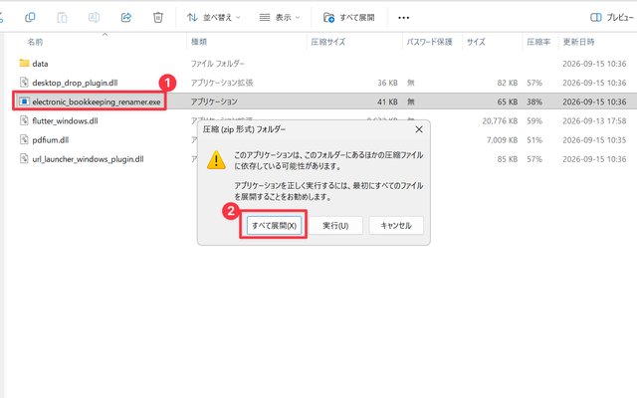
Task: Click the url_launcher_windows_plugin.dll file icon
Action: coord(24,159)
